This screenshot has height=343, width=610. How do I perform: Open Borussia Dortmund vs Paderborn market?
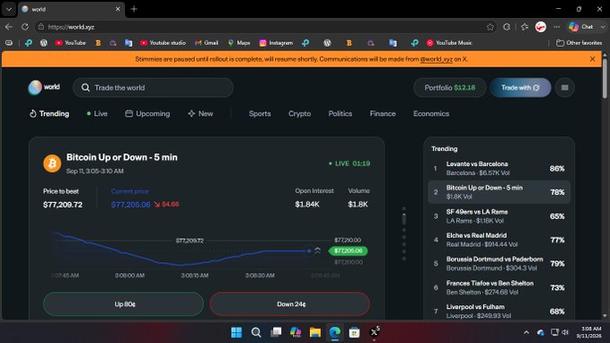[x=499, y=264]
